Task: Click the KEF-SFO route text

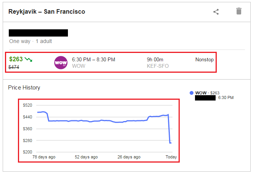Action: click(x=158, y=66)
